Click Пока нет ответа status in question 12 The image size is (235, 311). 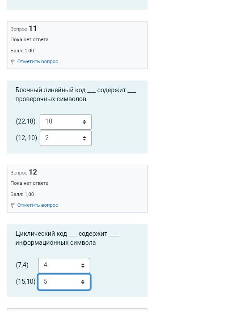pyautogui.click(x=29, y=183)
